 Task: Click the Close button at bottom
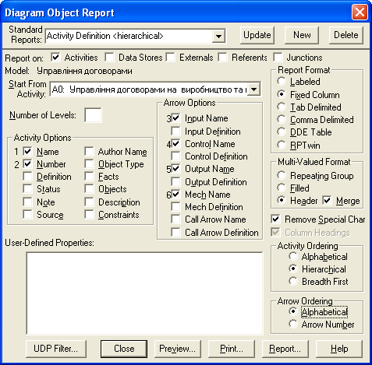pos(124,349)
